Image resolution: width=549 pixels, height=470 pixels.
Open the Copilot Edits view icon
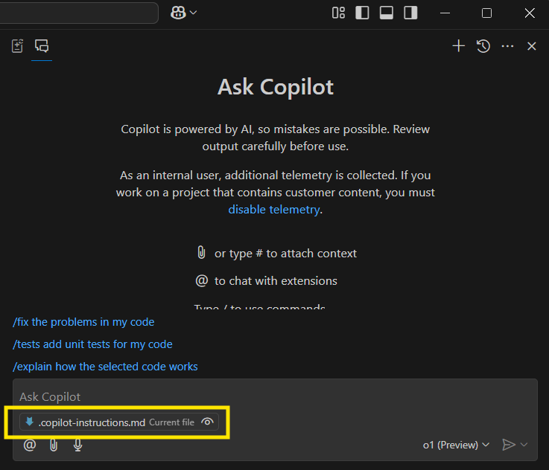coord(17,46)
